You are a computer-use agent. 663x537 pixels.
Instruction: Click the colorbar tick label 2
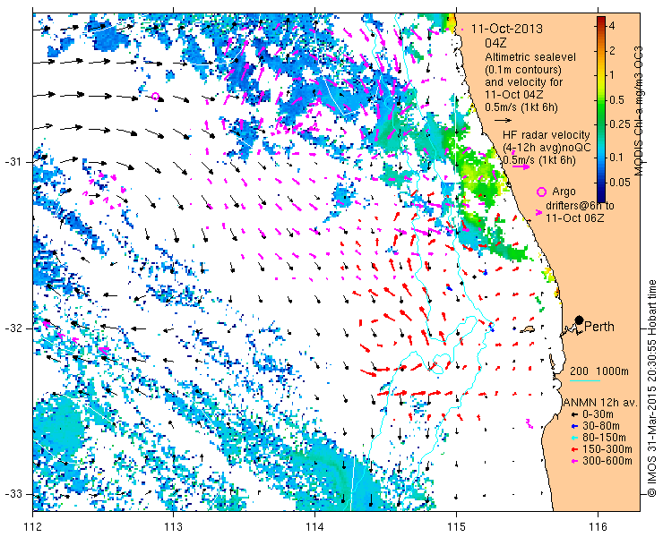(x=611, y=51)
